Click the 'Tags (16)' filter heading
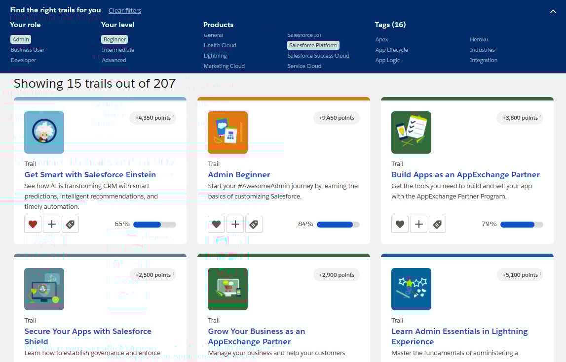The image size is (566, 362). coord(390,25)
